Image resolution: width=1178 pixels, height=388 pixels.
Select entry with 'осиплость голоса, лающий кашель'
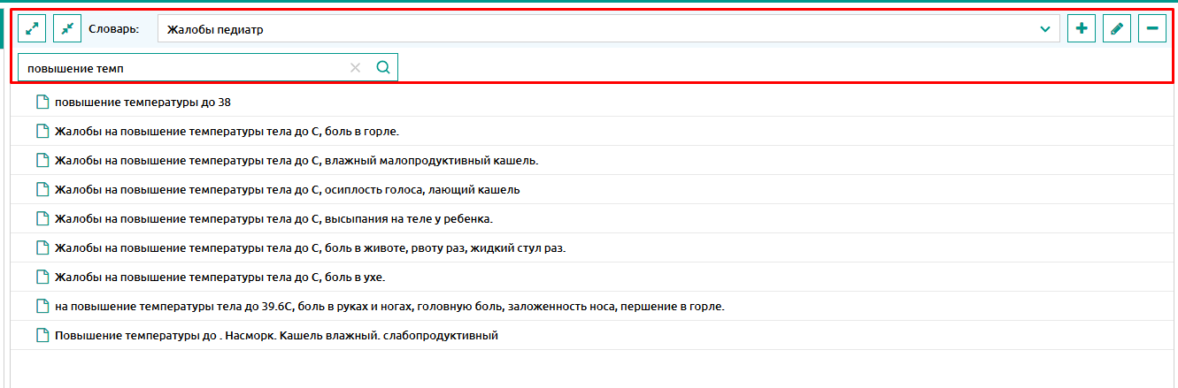click(x=287, y=189)
